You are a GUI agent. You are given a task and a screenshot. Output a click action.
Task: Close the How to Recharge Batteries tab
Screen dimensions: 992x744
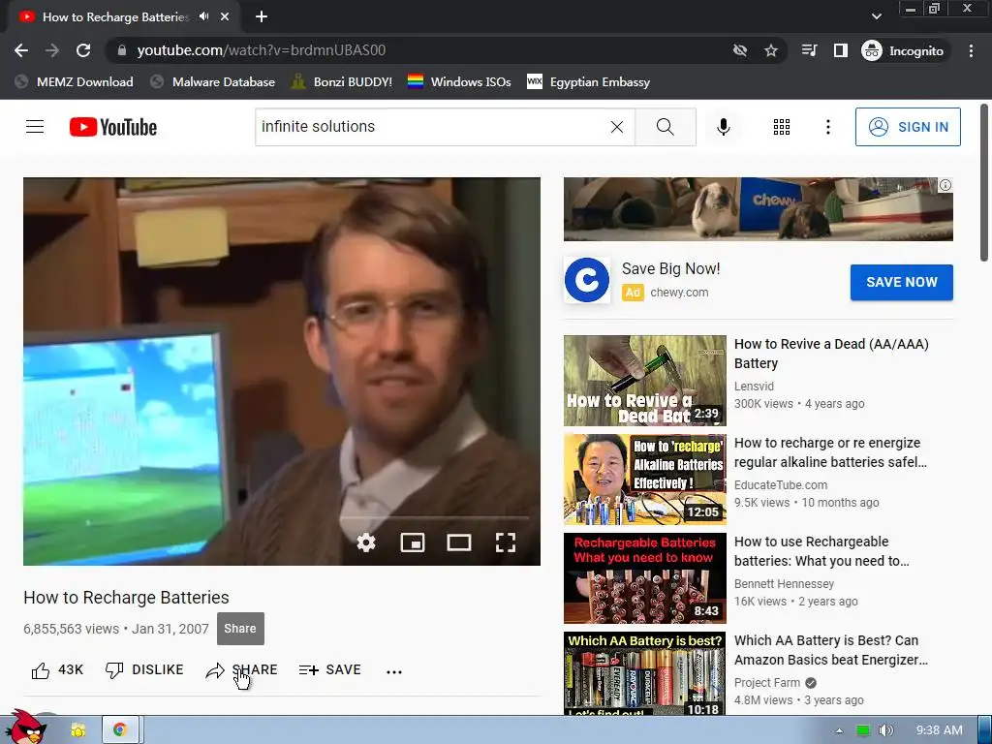coord(225,16)
